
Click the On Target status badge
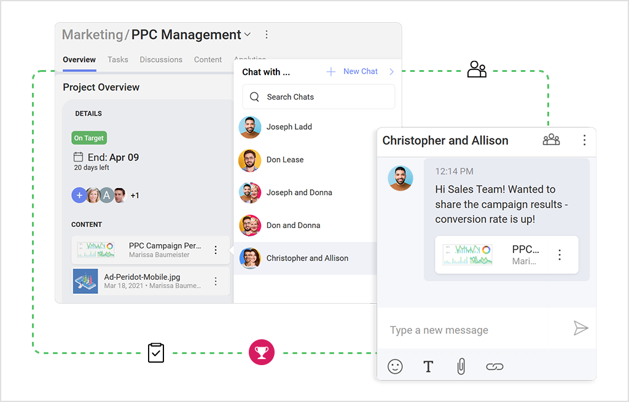89,138
